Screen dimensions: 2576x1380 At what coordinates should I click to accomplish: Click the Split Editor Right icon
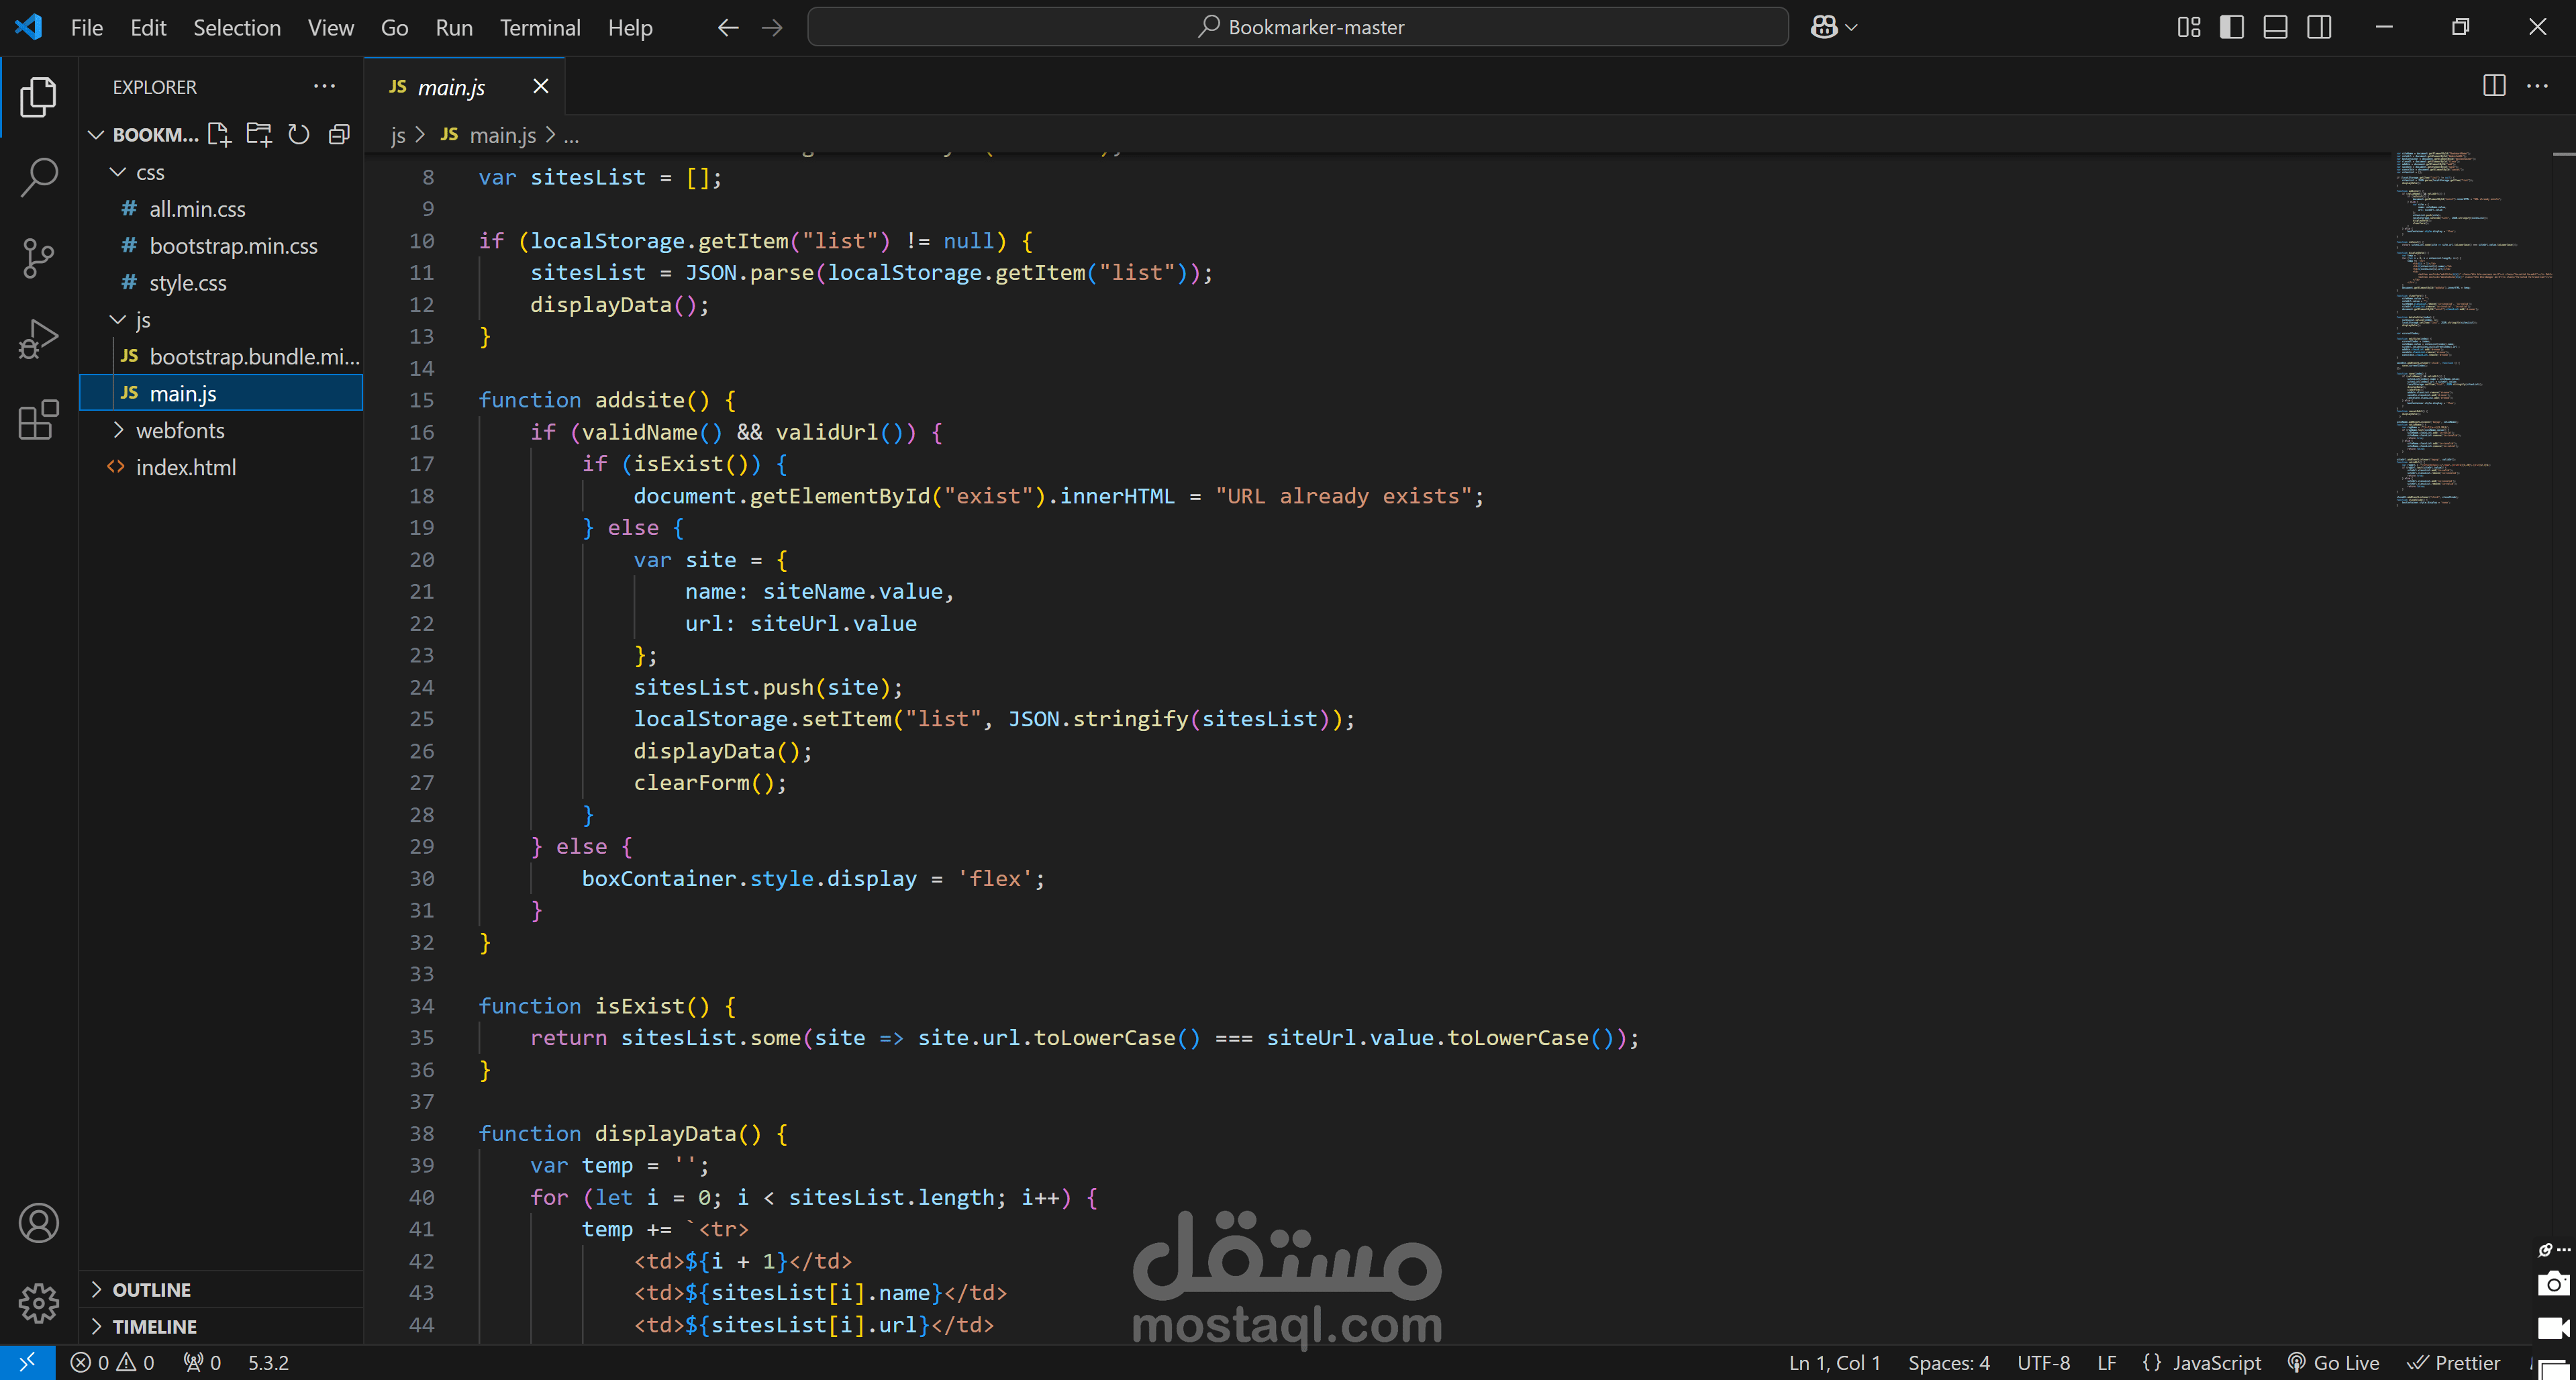pyautogui.click(x=2494, y=86)
